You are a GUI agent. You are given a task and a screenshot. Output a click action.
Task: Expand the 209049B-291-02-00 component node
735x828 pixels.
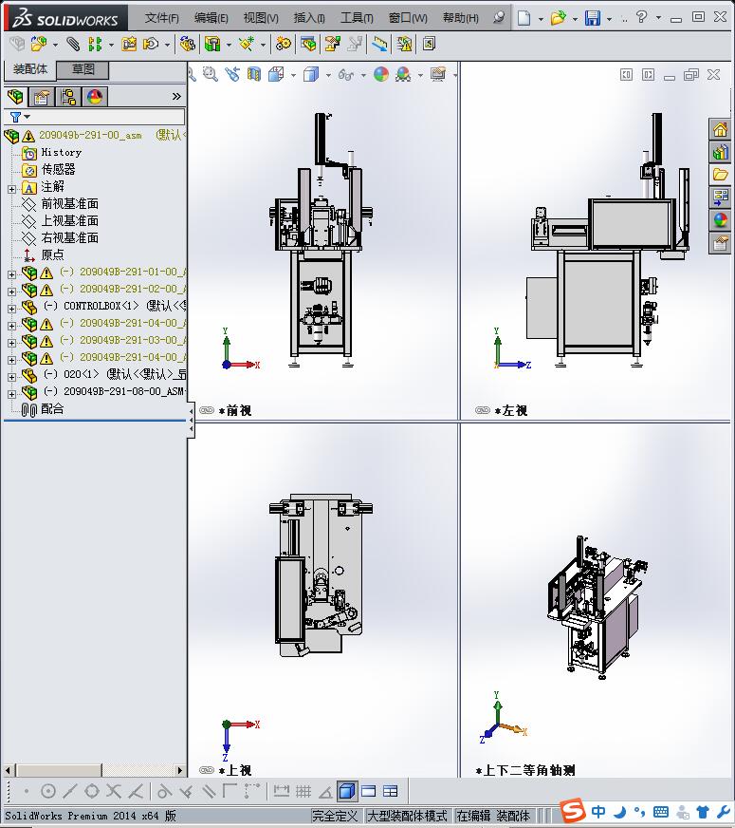point(11,291)
